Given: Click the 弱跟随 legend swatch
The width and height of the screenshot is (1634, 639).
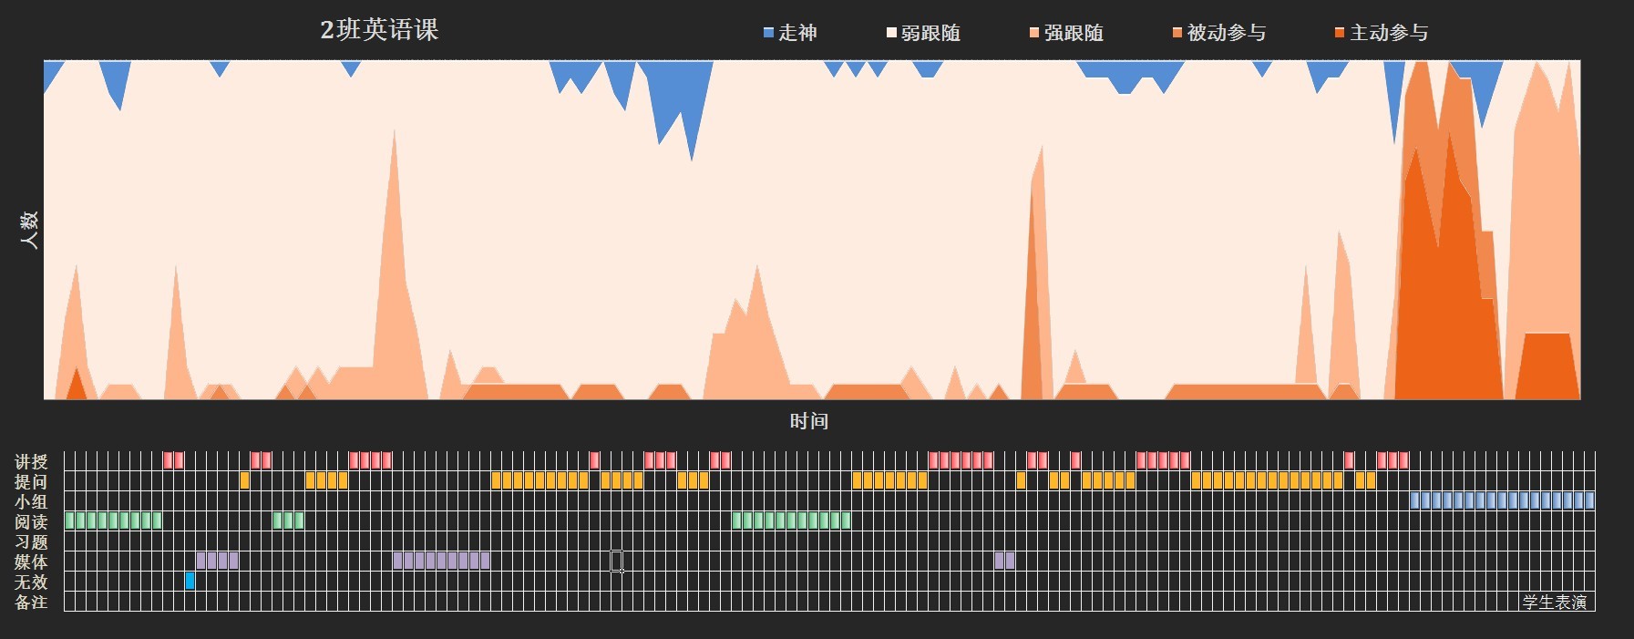Looking at the screenshot, I should click(891, 33).
